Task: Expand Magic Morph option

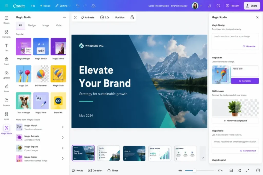Action: (63, 127)
